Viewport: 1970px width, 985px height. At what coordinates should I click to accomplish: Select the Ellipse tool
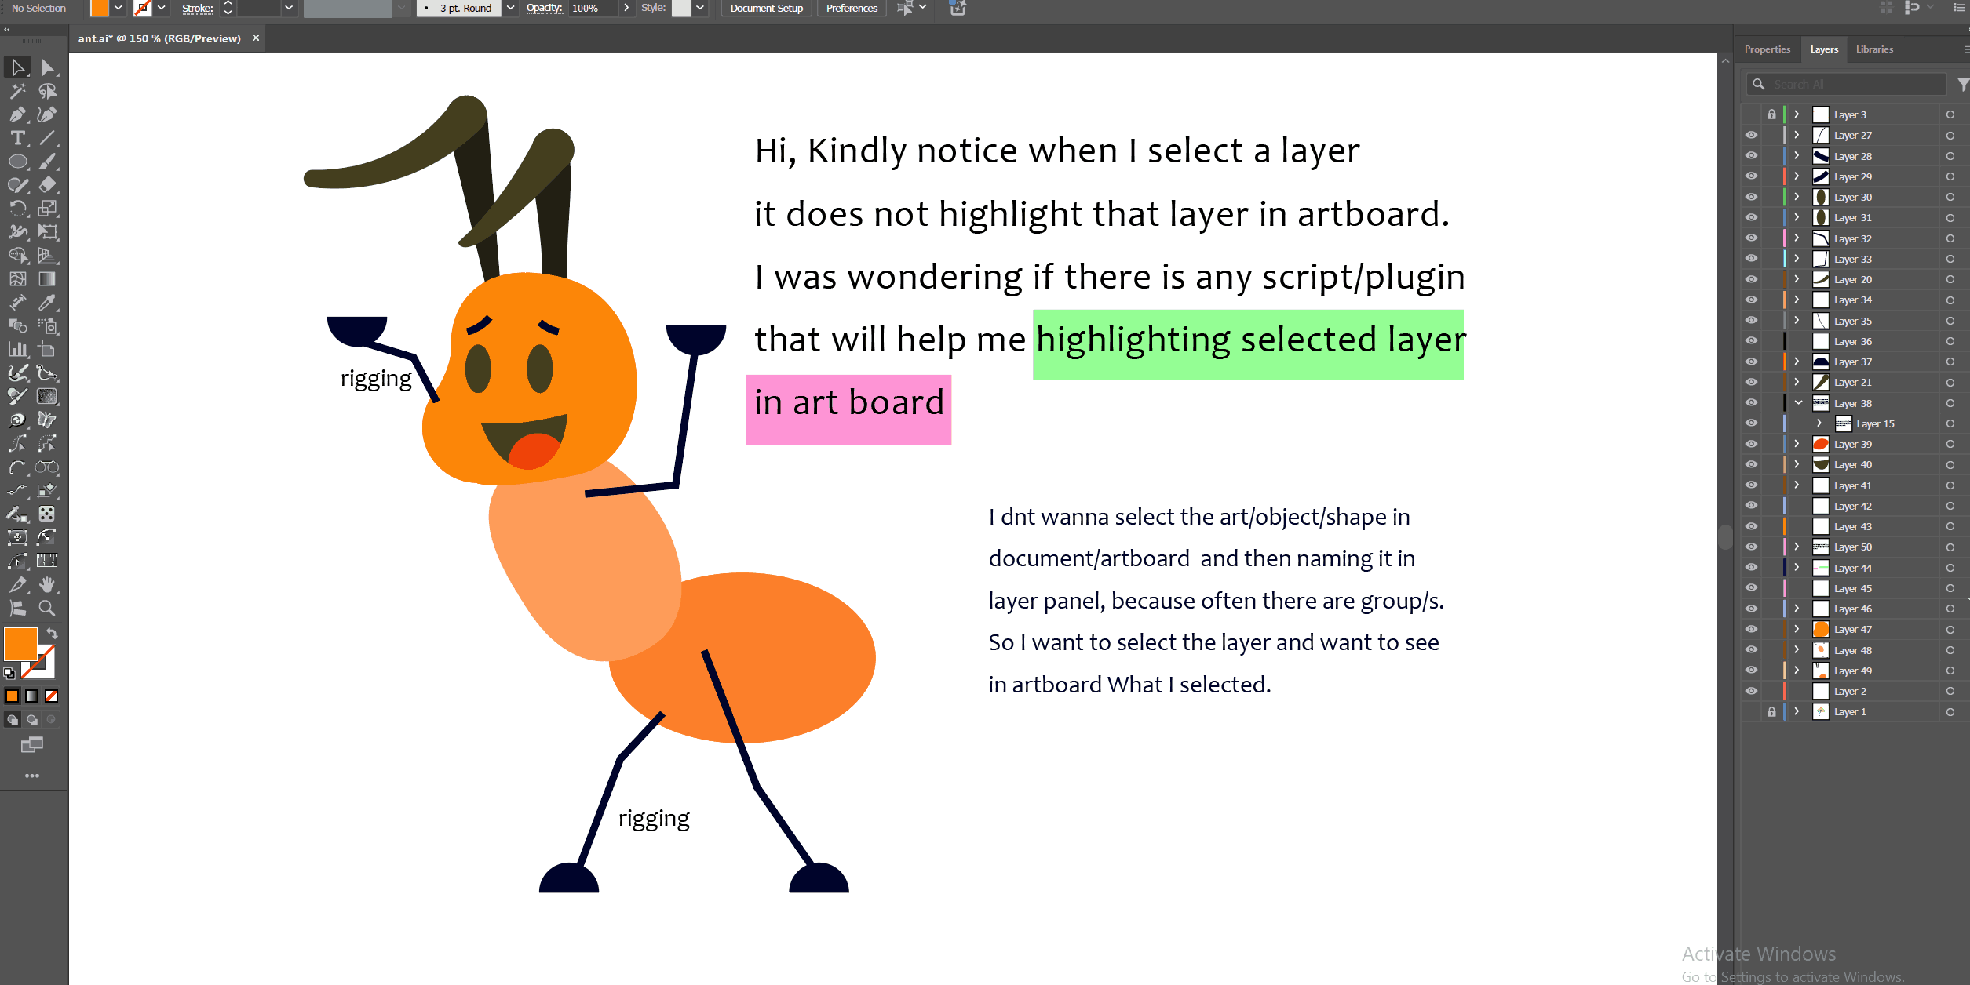[x=17, y=162]
